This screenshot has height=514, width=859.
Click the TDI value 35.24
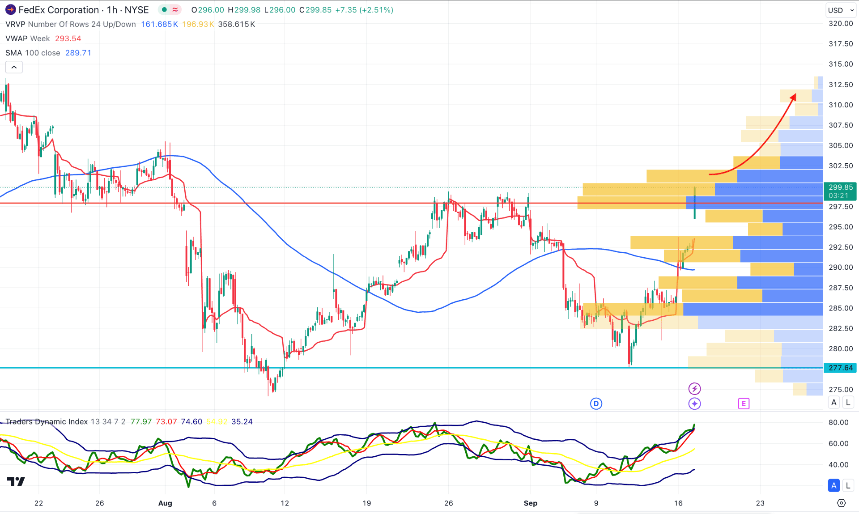(x=242, y=421)
